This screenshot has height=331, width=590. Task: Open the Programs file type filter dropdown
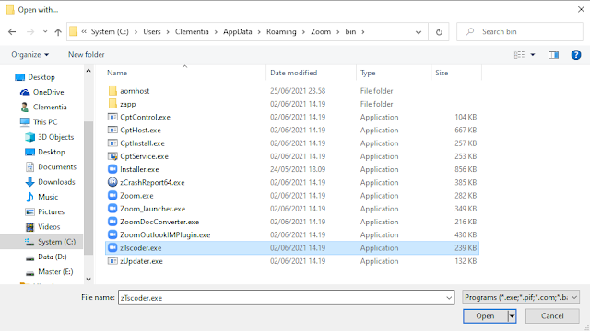(x=521, y=297)
